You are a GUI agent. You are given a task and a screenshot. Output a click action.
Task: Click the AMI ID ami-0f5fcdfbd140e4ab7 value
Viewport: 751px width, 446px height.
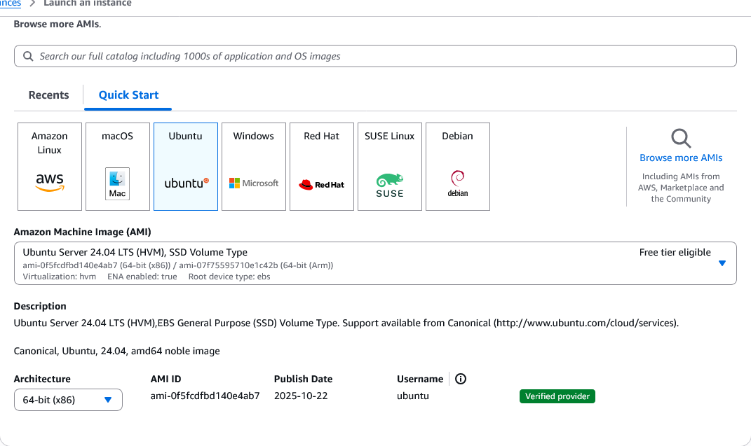205,396
